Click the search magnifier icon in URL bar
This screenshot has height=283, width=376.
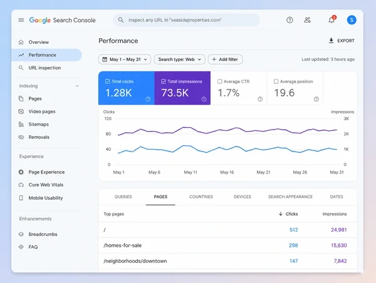click(121, 20)
